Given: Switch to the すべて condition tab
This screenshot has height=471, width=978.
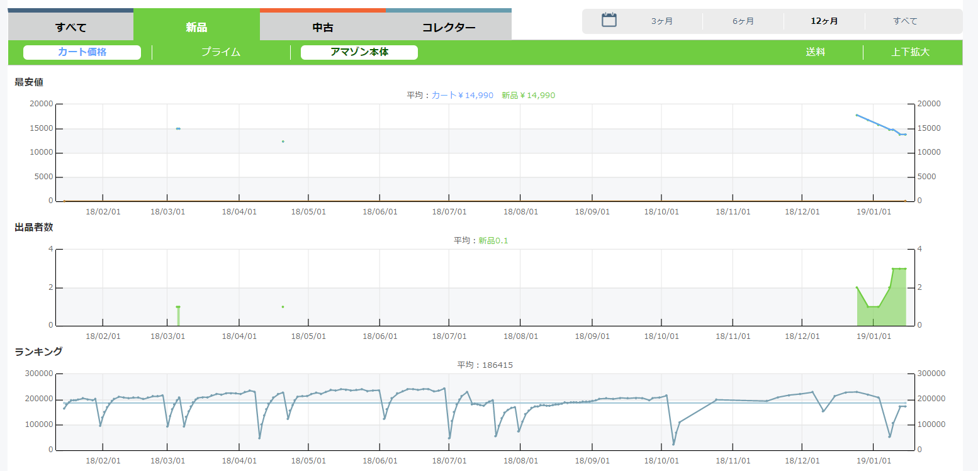Looking at the screenshot, I should [x=70, y=27].
